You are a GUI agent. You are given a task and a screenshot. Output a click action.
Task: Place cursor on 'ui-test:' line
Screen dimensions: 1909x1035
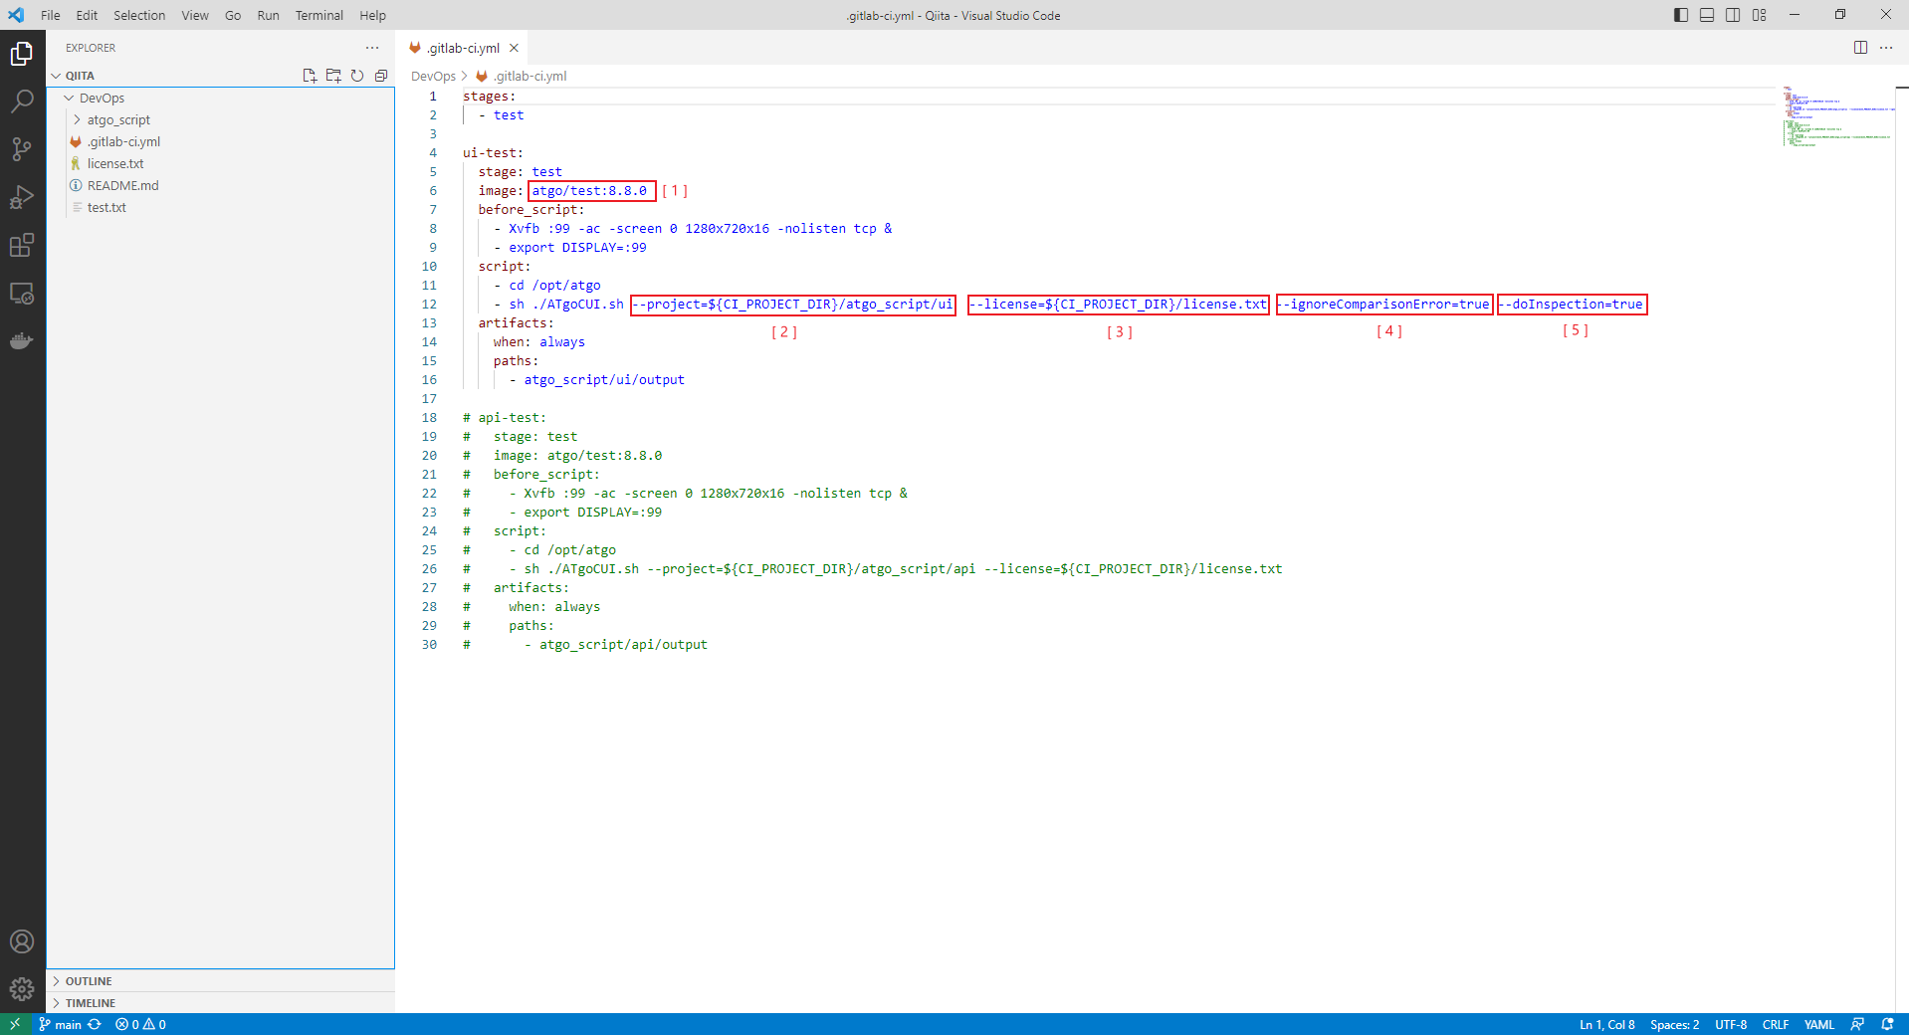click(493, 153)
